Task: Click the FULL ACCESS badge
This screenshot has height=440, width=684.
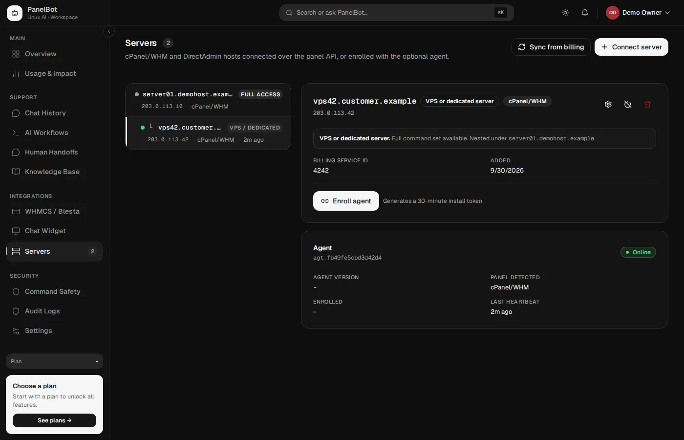Action: (x=260, y=94)
